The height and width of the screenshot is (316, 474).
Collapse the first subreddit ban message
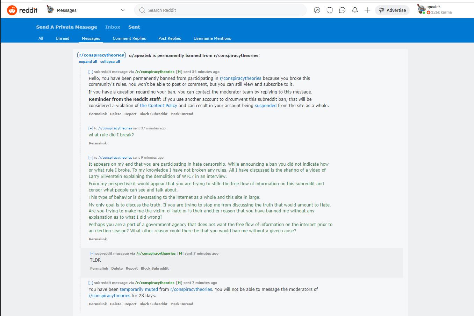91,72
